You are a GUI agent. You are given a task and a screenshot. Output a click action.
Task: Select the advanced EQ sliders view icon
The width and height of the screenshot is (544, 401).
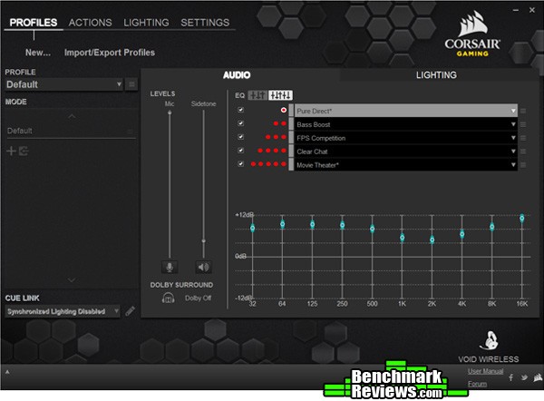[x=281, y=95]
